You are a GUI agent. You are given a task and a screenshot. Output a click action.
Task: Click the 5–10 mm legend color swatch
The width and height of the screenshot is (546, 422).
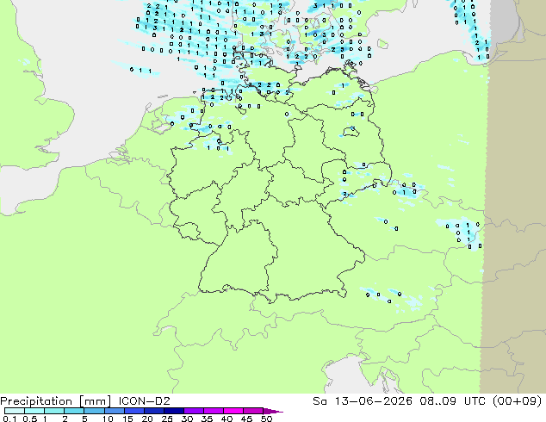[x=95, y=411]
